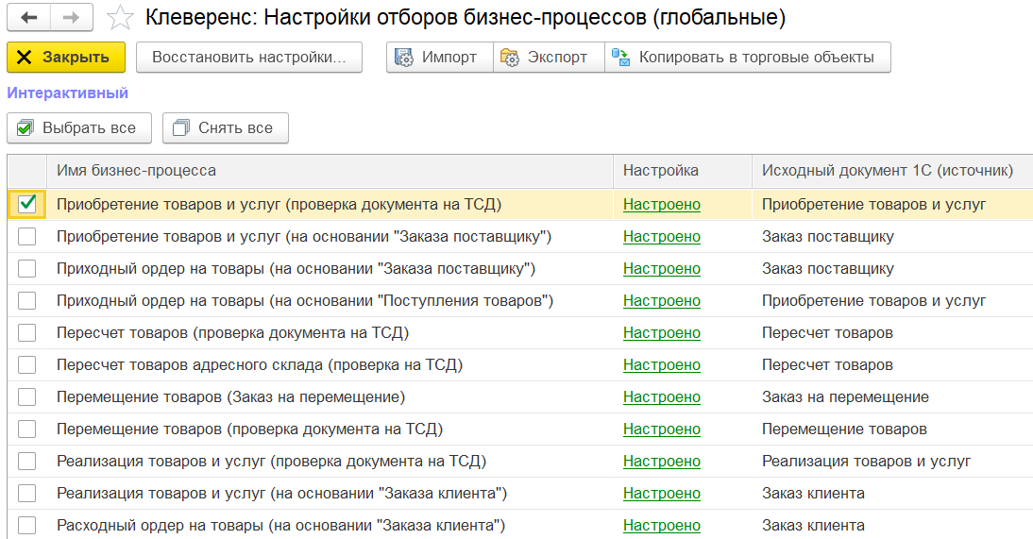The height and width of the screenshot is (539, 1033).
Task: Click the Экспорт folder gear icon
Action: coord(510,58)
